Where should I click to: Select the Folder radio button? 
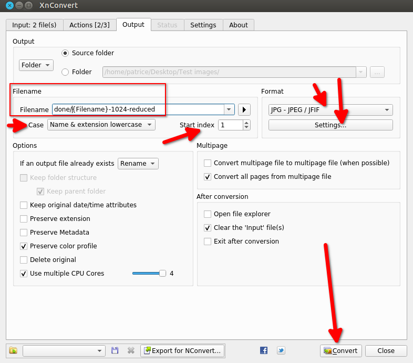pyautogui.click(x=65, y=72)
